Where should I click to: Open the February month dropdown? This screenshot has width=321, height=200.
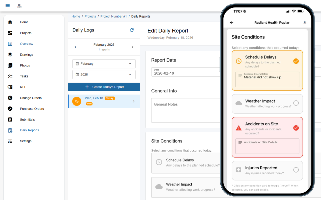point(104,64)
